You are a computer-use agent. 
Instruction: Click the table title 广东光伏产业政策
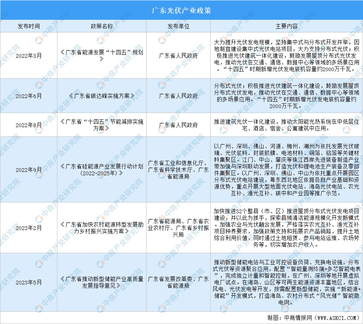click(181, 10)
